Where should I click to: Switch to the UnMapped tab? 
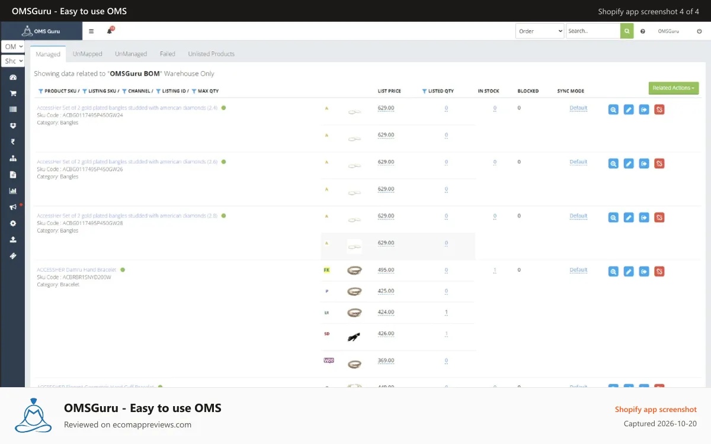pos(88,54)
